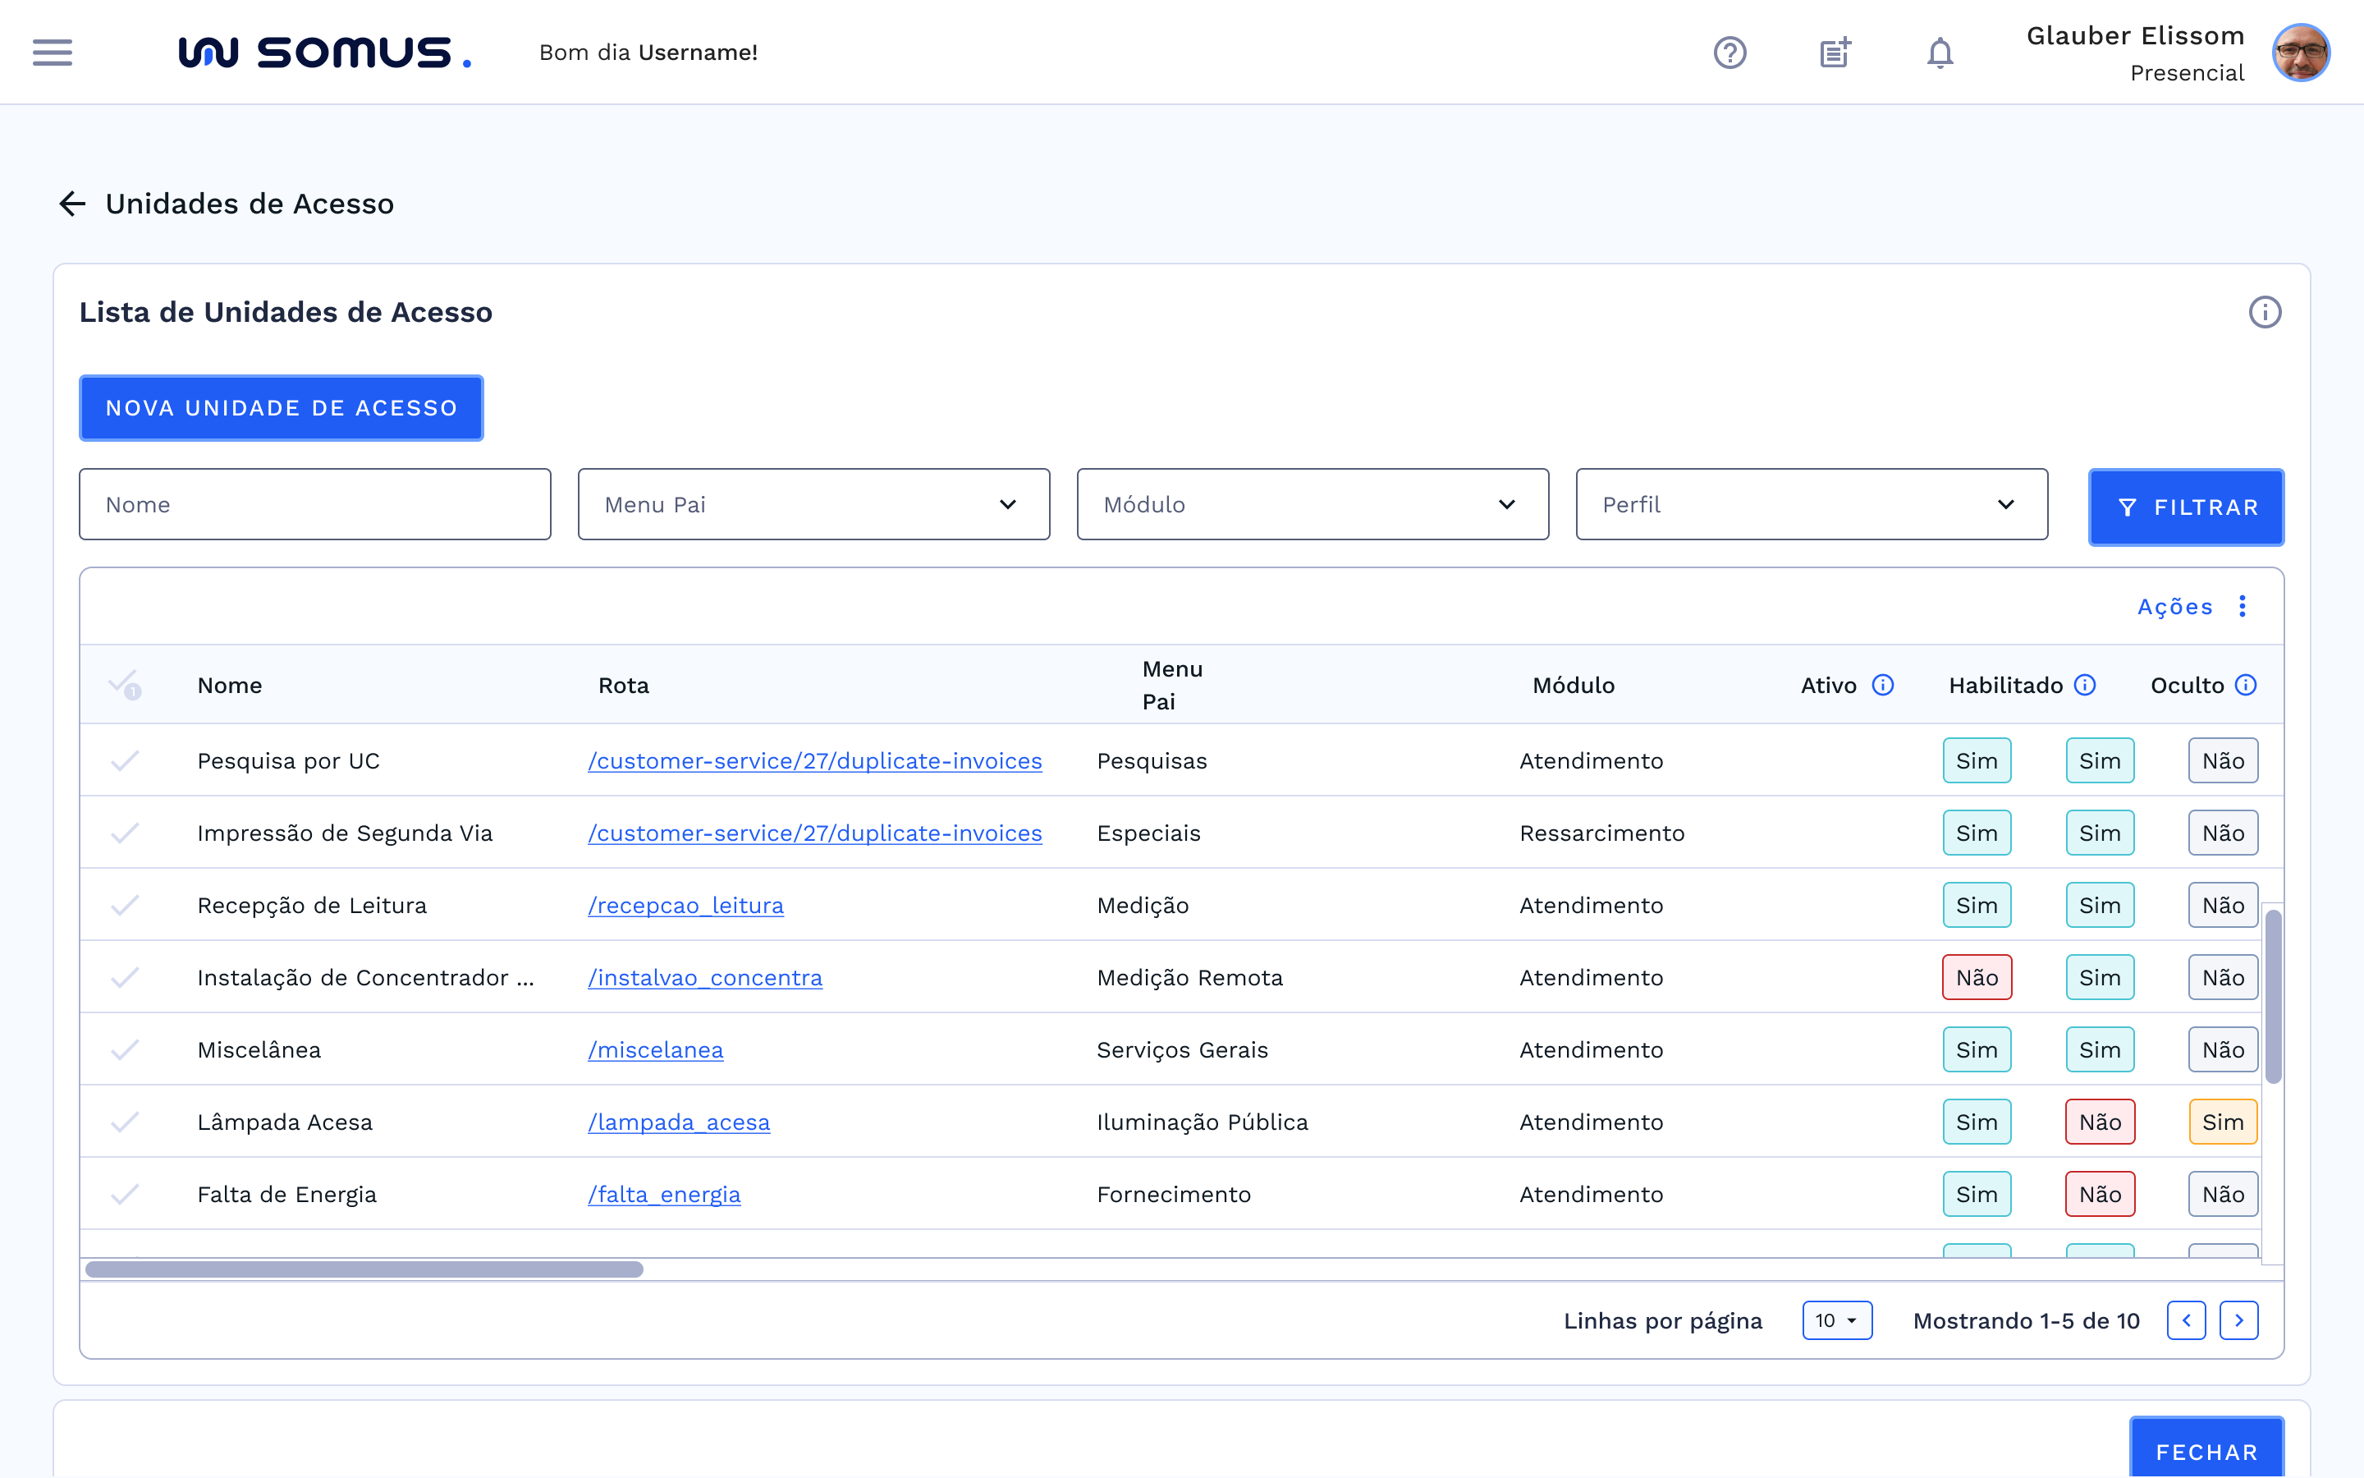Type in the Nome filter field
The image size is (2364, 1478).
click(x=314, y=504)
